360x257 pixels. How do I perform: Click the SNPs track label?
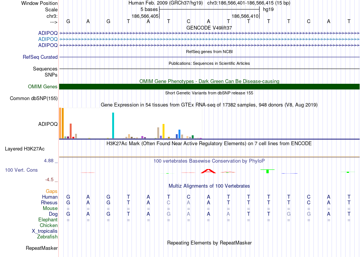tap(51, 75)
